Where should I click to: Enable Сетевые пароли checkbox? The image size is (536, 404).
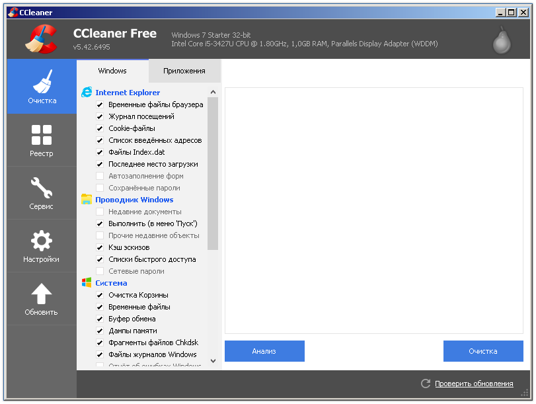(100, 271)
